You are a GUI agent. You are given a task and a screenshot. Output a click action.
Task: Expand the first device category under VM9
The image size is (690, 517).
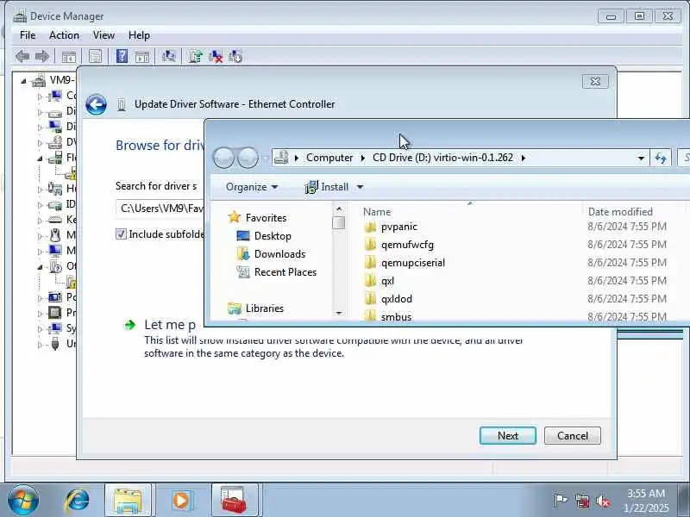pos(40,97)
